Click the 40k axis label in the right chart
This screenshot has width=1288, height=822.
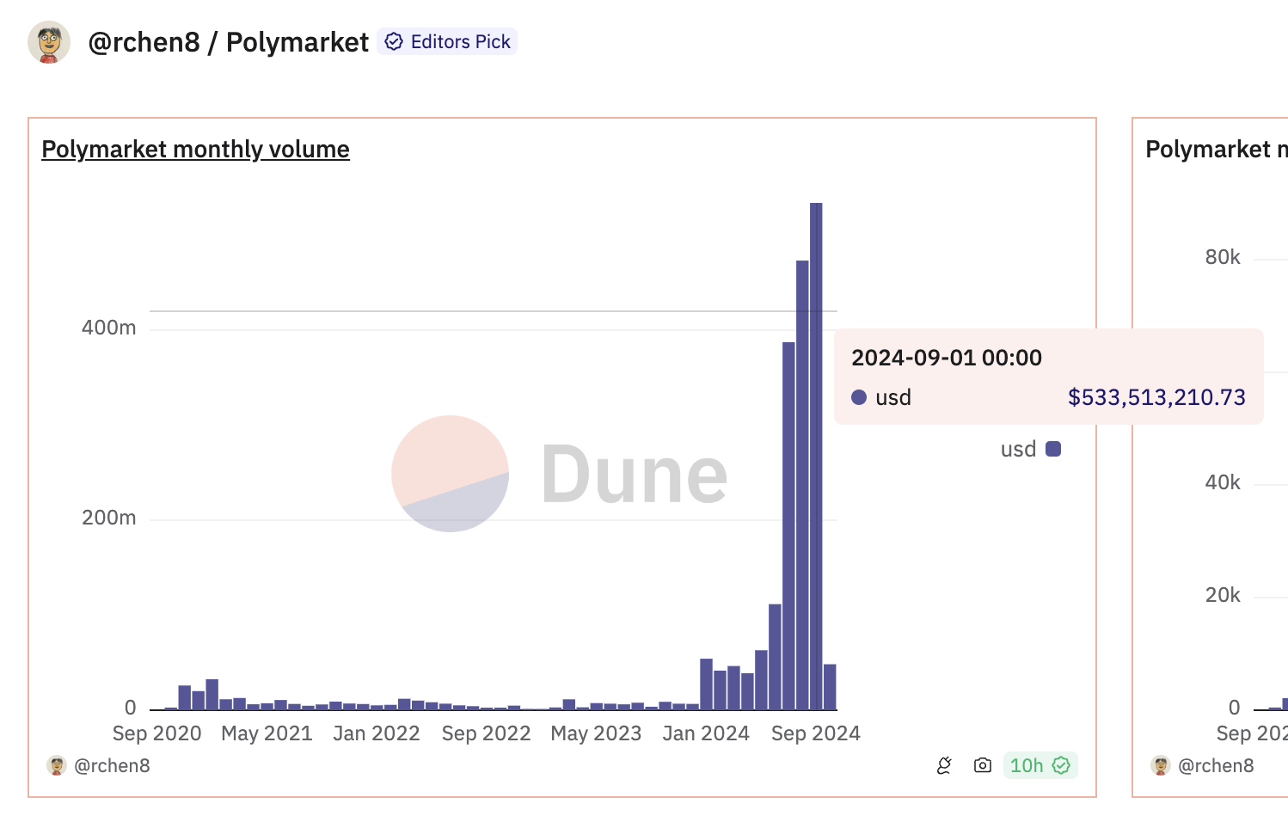(x=1223, y=482)
